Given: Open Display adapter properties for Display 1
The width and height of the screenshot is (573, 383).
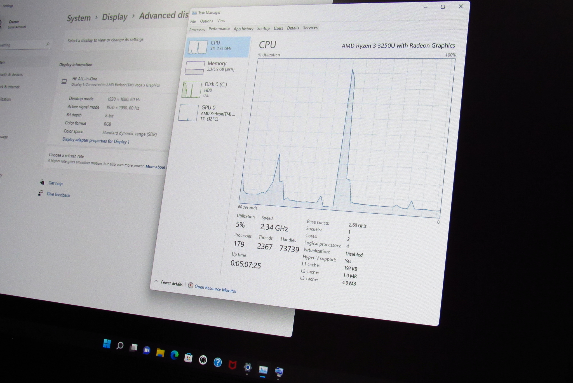Looking at the screenshot, I should (x=96, y=141).
